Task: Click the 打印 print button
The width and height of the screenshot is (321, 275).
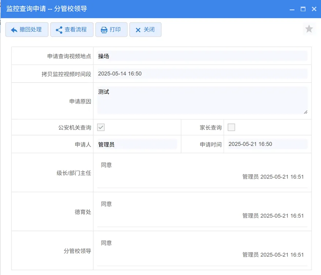Action: point(111,30)
